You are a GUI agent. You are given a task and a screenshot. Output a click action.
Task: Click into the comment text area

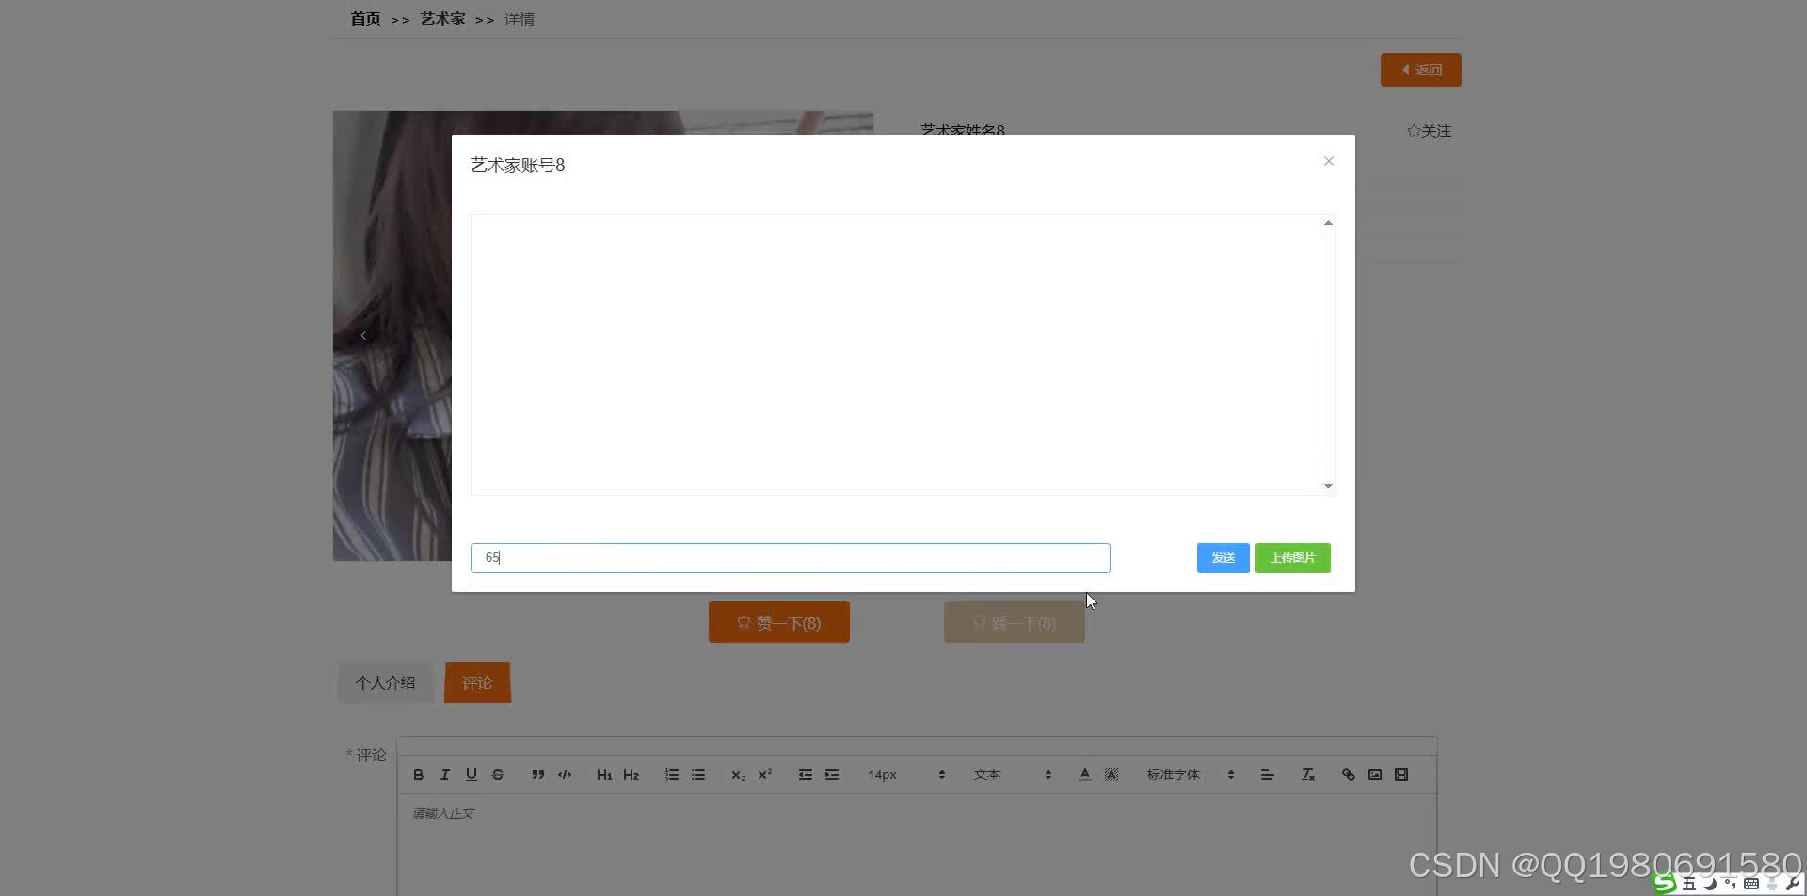(917, 845)
